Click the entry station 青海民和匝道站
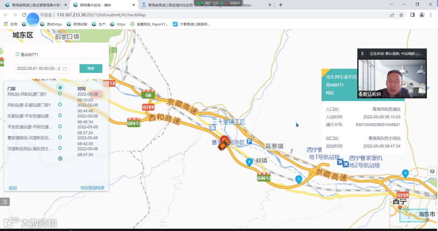 (x=386, y=109)
